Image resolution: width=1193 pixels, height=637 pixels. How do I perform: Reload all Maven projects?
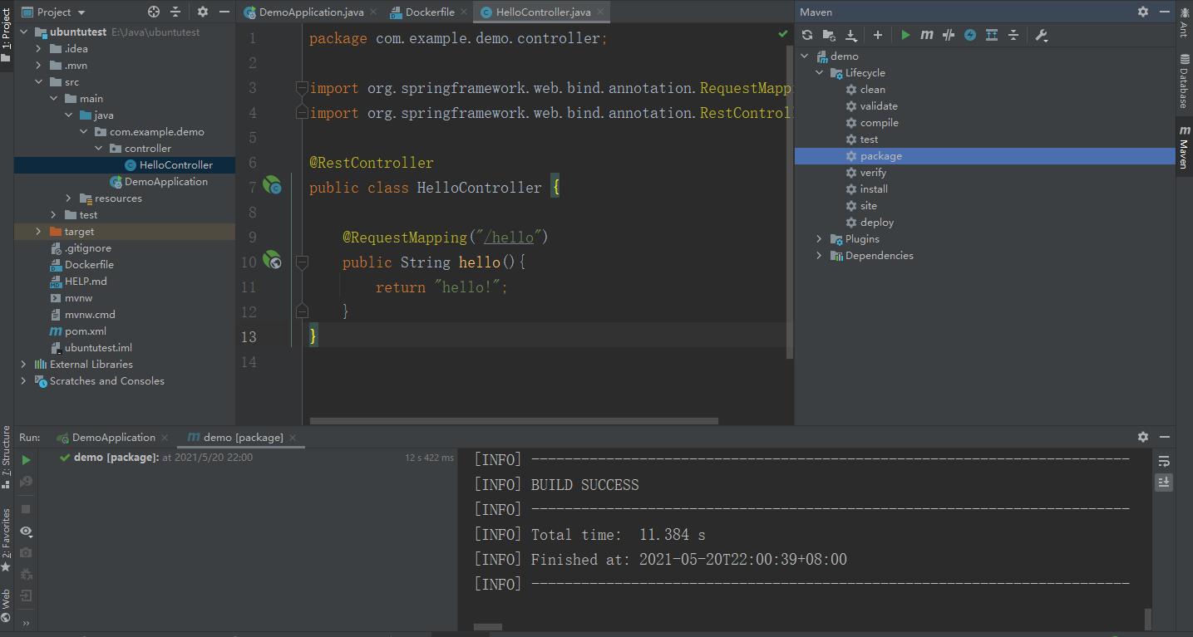[x=807, y=35]
